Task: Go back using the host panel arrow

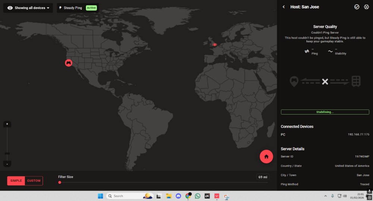Action: point(284,7)
